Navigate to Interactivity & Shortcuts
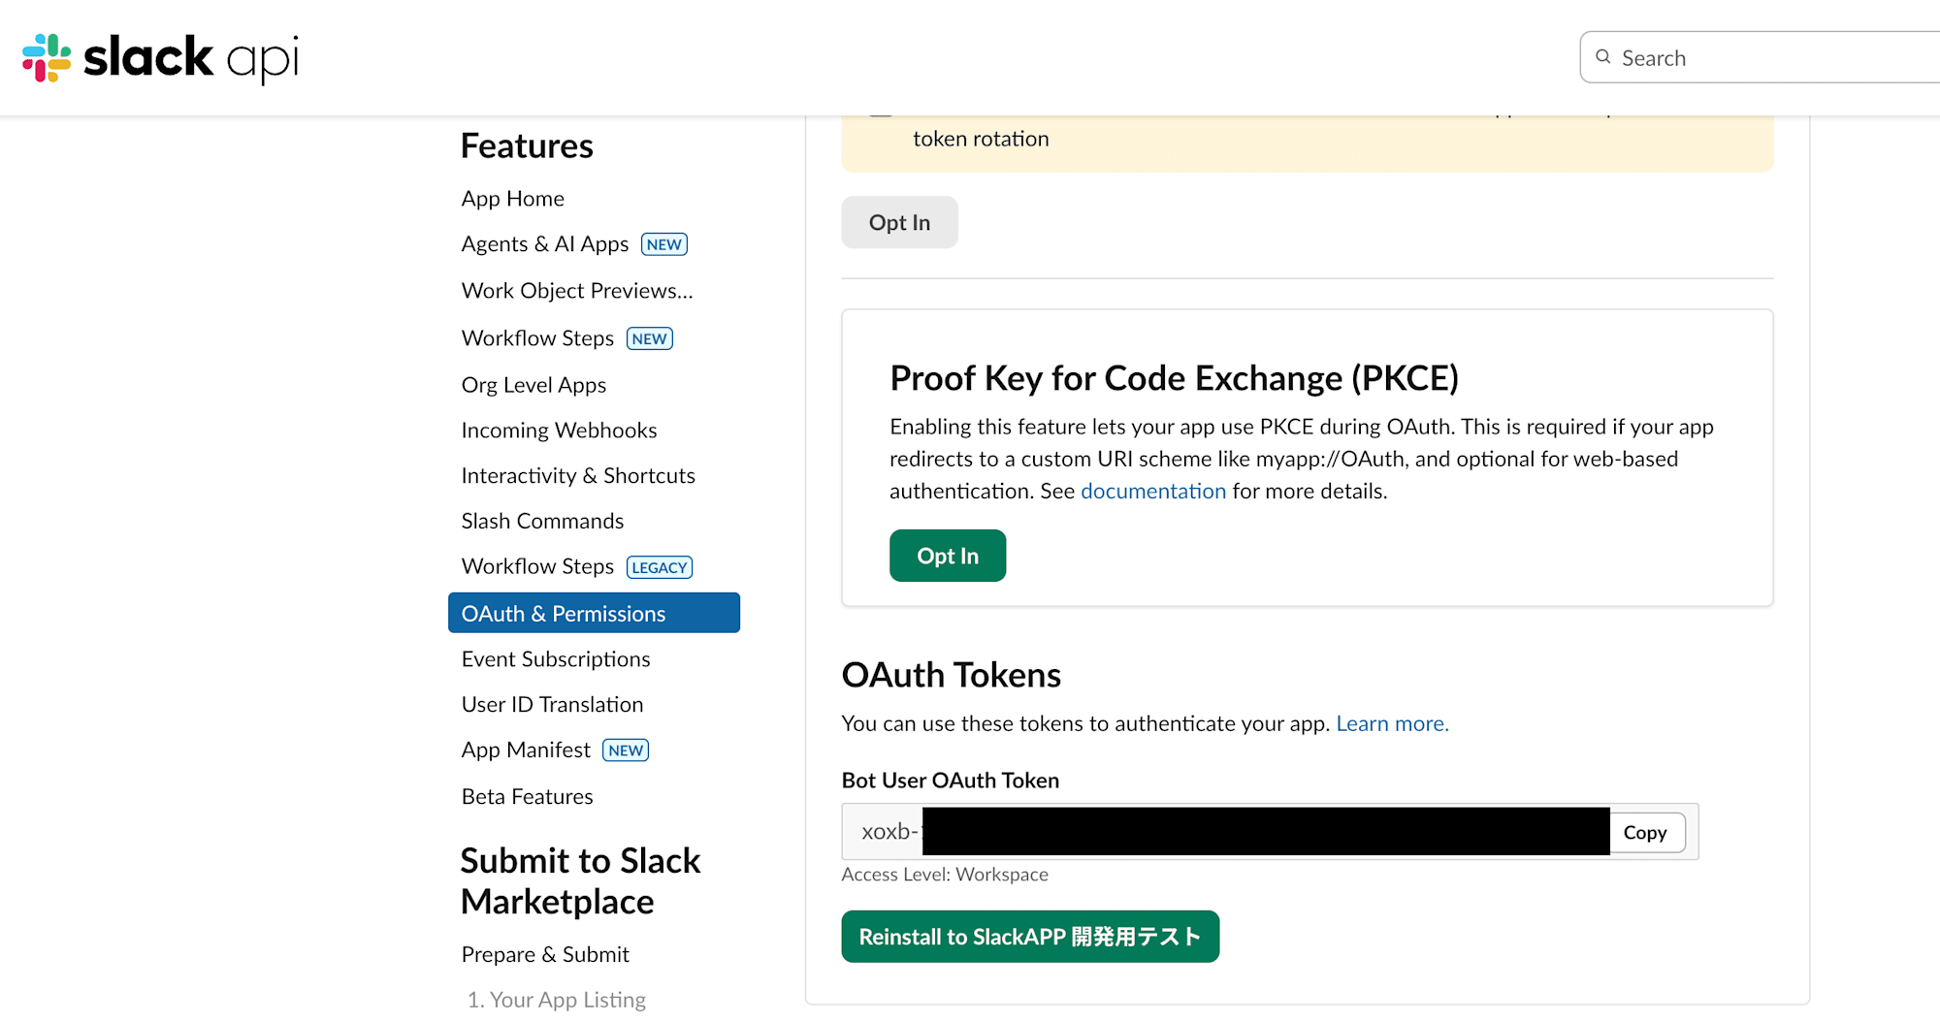The height and width of the screenshot is (1022, 1940). tap(578, 476)
